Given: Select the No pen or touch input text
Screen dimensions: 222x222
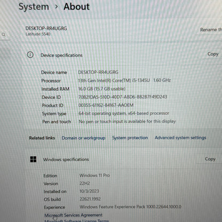Looking at the screenshot, I should click(127, 121).
